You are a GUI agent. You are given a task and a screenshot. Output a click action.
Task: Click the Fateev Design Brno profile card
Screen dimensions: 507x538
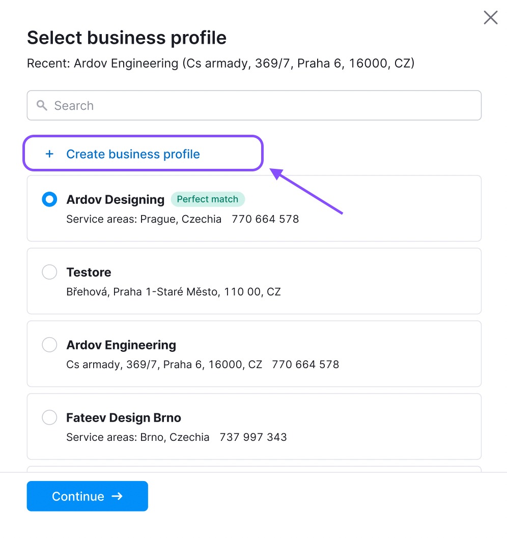click(x=255, y=427)
